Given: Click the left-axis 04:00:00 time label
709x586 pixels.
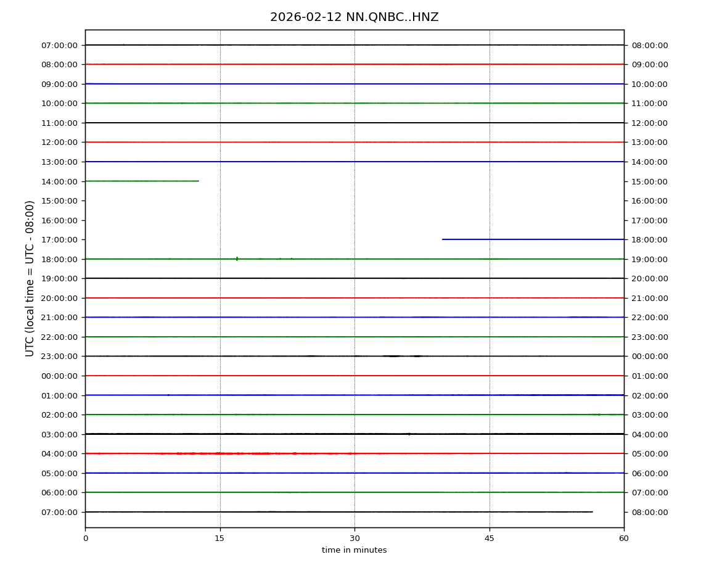Looking at the screenshot, I should [60, 454].
